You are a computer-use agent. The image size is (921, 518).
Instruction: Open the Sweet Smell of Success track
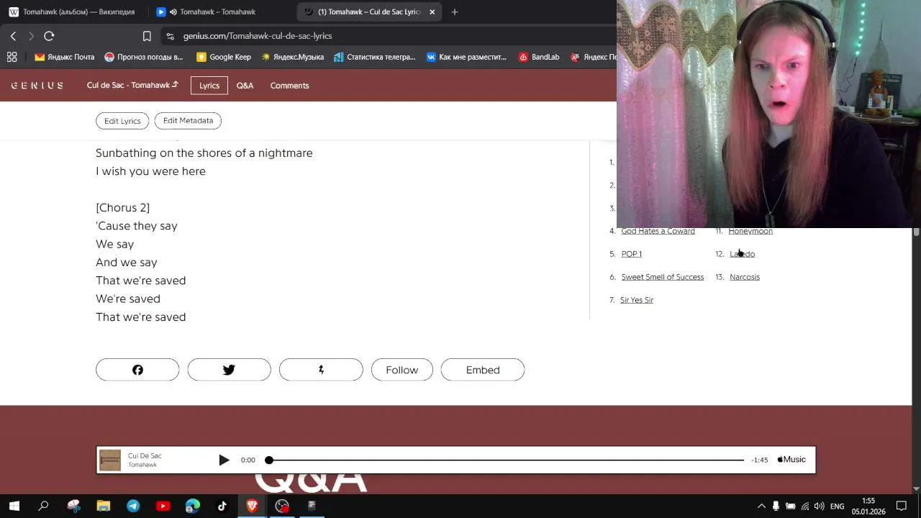662,277
